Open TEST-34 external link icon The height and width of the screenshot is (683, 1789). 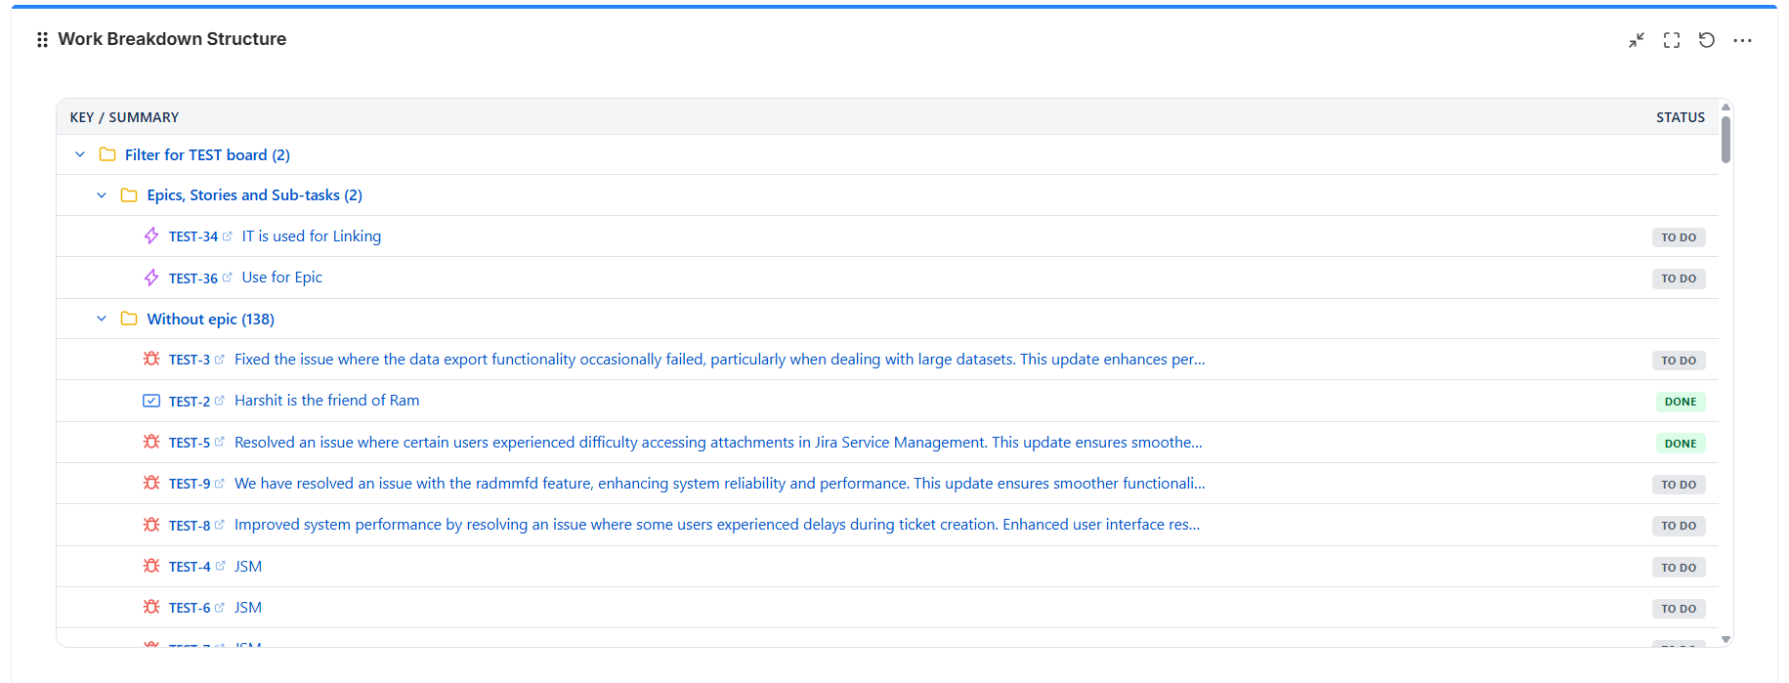(228, 236)
